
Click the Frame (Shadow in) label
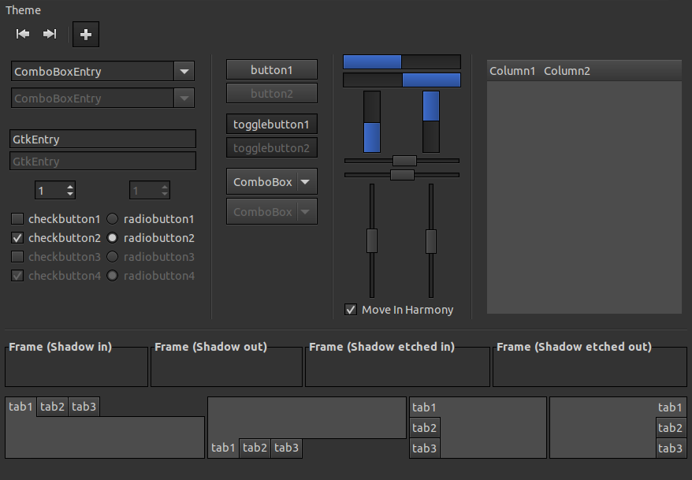pyautogui.click(x=61, y=347)
